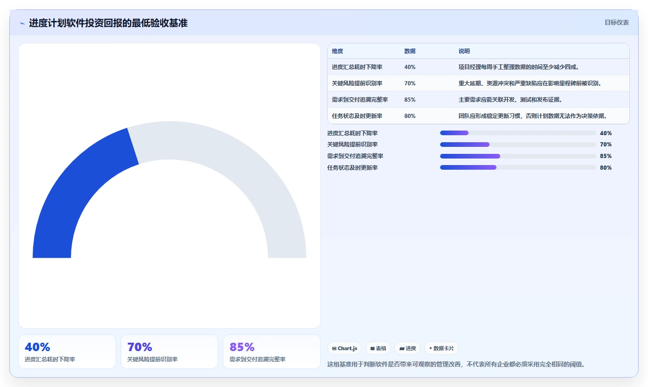Click the icon inside the Chart.js chip
The height and width of the screenshot is (387, 648).
click(334, 348)
